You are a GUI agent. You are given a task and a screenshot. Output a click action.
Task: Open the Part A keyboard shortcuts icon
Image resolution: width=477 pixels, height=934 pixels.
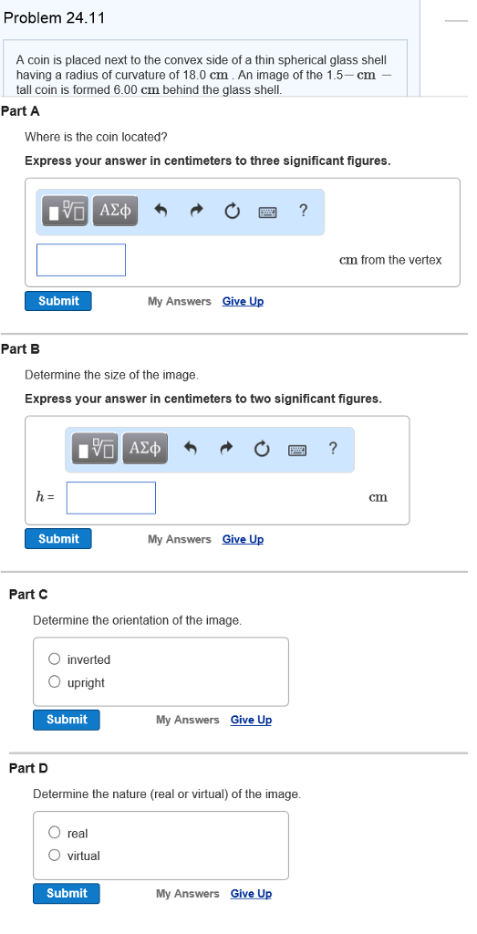pyautogui.click(x=267, y=212)
